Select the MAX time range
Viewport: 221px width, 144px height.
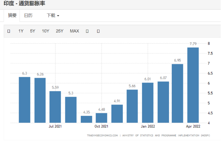click(74, 31)
